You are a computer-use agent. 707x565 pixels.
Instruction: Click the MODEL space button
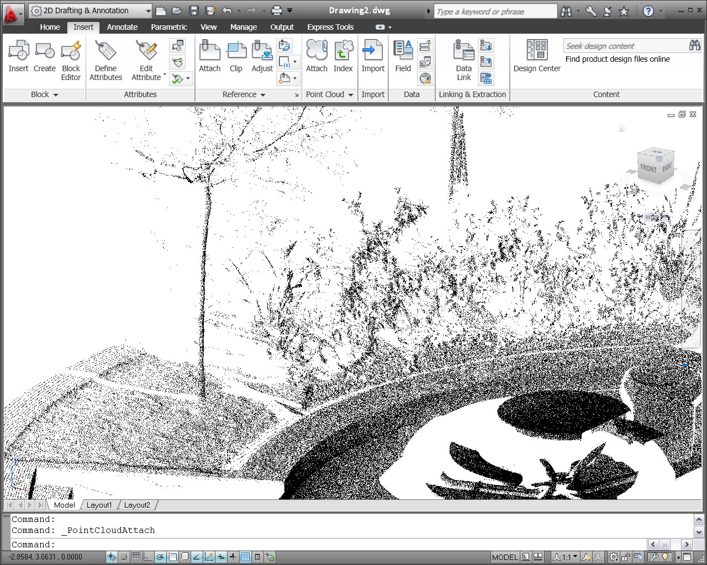tap(505, 557)
